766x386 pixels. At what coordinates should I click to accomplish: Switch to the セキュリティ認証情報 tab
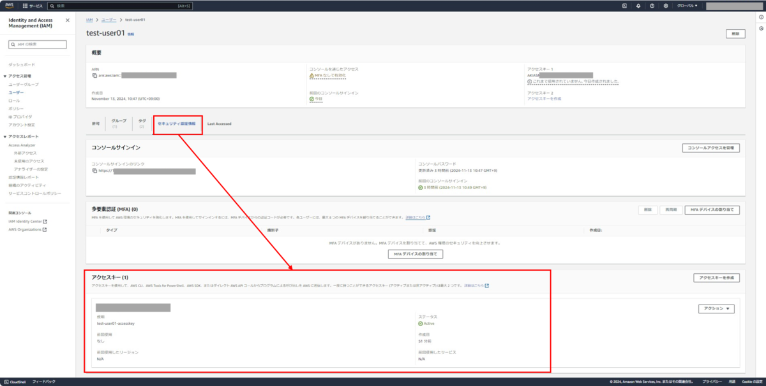tap(177, 123)
